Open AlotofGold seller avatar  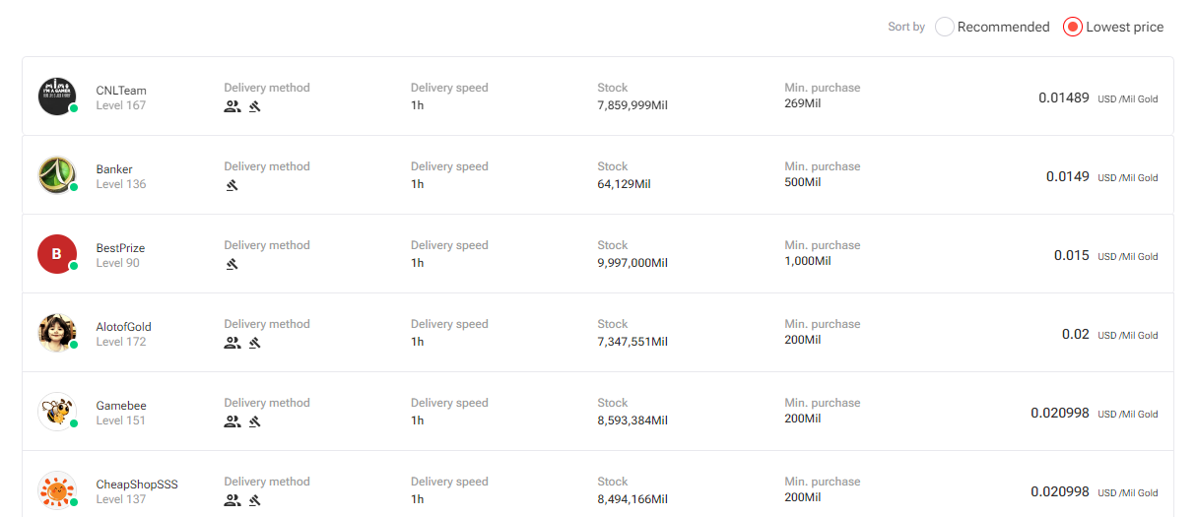[x=57, y=333]
